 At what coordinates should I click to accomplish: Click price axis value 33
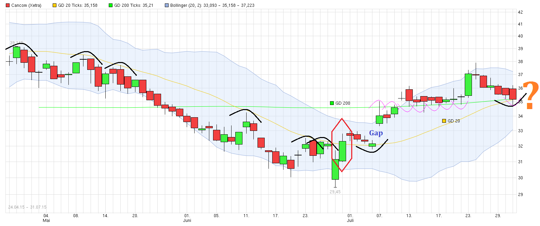coord(520,131)
